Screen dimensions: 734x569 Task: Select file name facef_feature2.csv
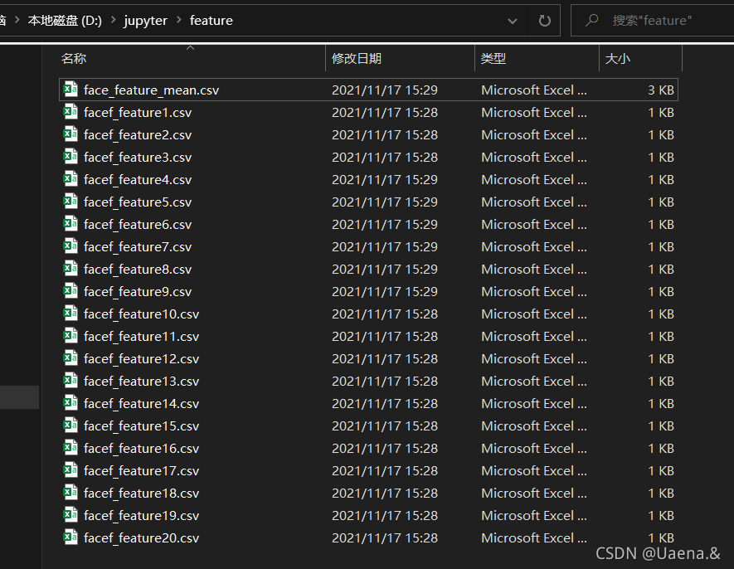(138, 135)
